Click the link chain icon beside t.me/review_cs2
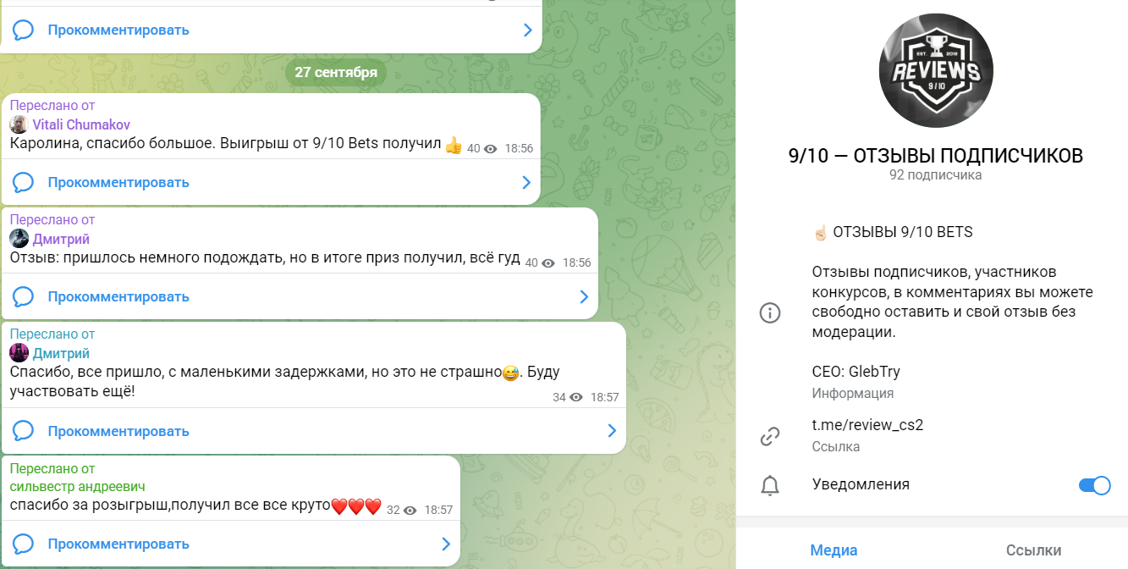 click(769, 436)
